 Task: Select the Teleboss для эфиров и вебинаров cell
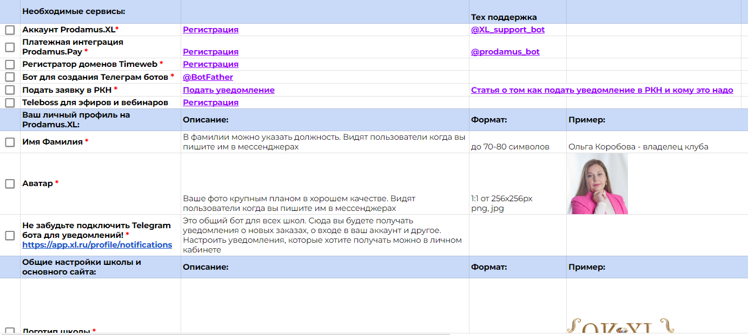[101, 102]
